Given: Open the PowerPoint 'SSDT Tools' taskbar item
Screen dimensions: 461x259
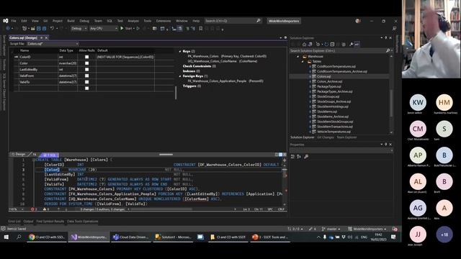Looking at the screenshot, I should point(271,237).
